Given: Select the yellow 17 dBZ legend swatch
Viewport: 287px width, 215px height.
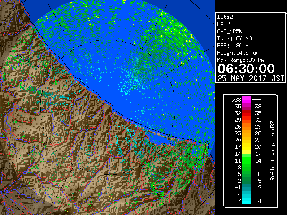Looking at the screenshot, I should point(247,147).
